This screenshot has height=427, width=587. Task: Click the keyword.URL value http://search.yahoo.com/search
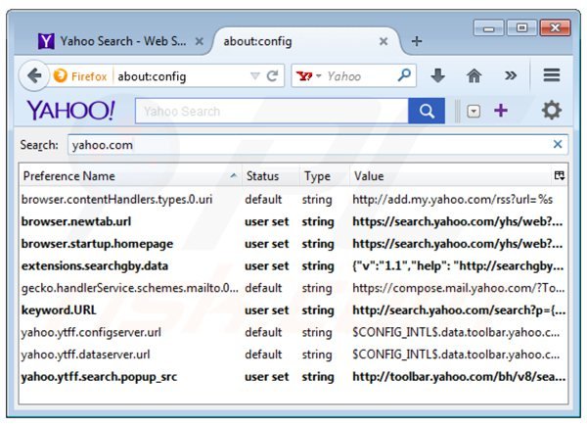tap(459, 310)
